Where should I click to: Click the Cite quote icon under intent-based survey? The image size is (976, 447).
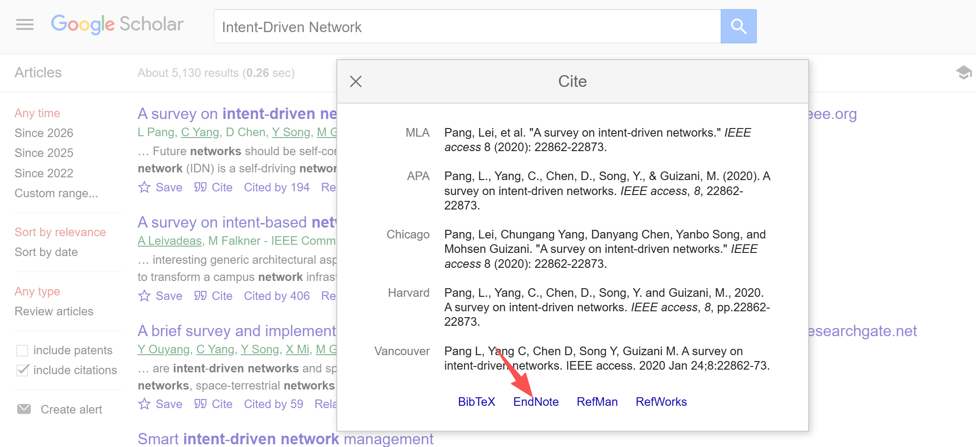pyautogui.click(x=201, y=296)
